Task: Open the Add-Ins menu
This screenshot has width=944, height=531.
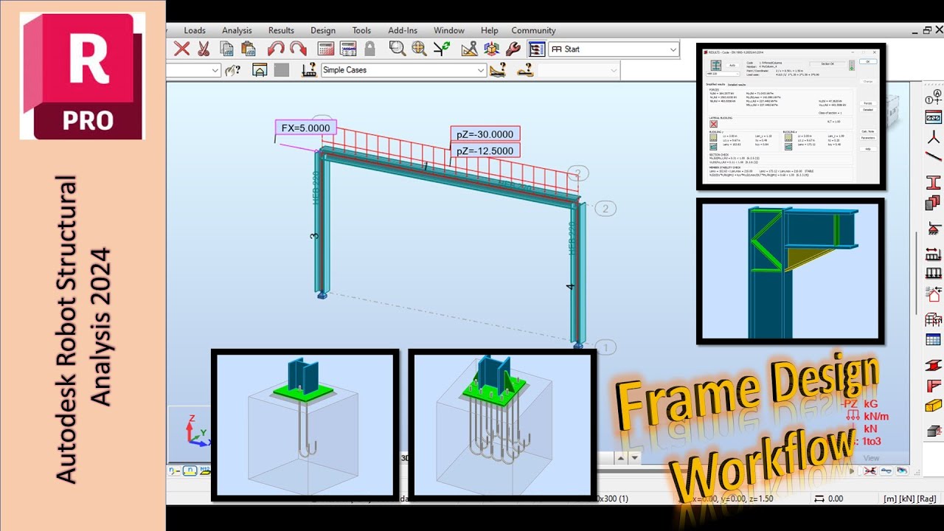Action: tap(403, 30)
